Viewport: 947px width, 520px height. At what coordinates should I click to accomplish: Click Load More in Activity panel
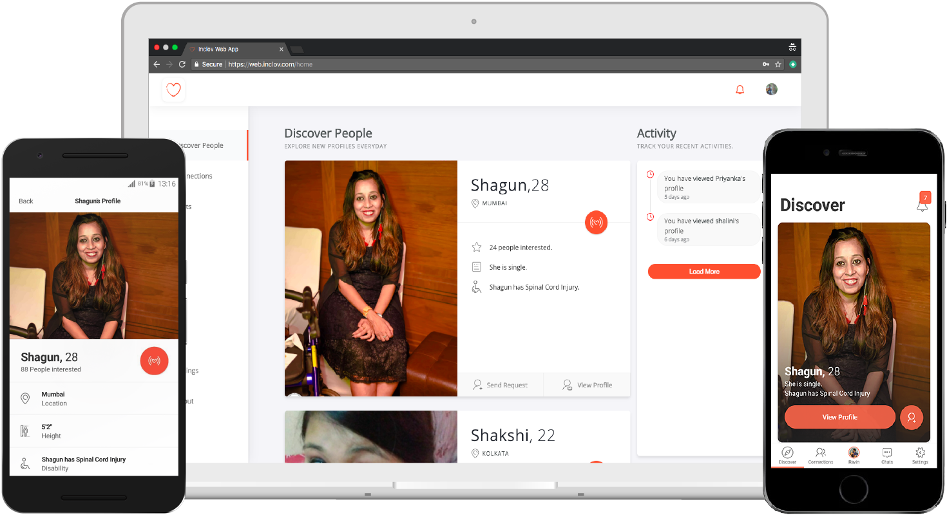pyautogui.click(x=704, y=272)
